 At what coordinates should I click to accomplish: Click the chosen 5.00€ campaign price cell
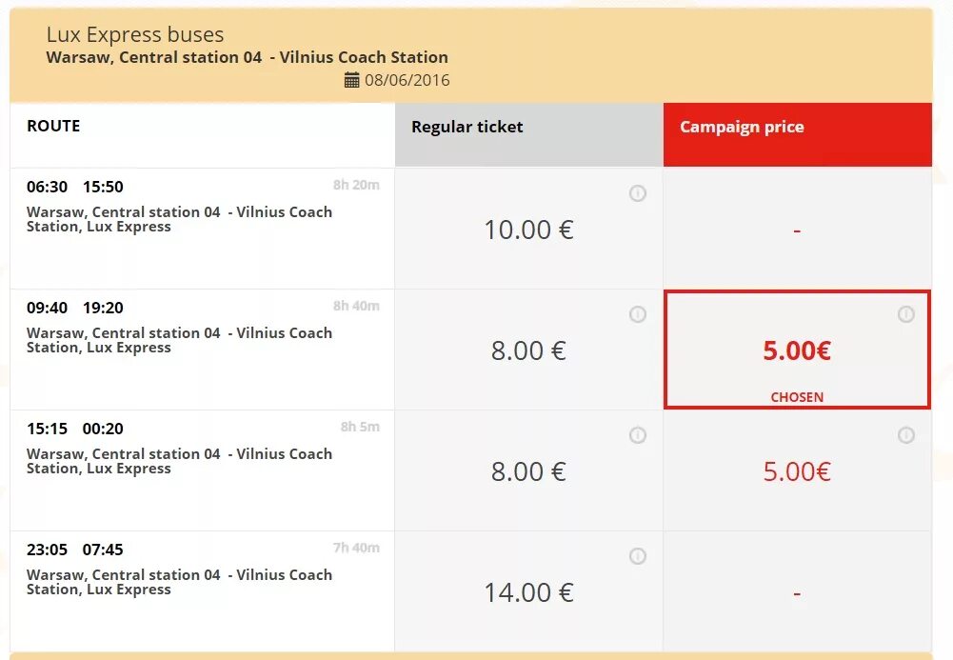797,350
